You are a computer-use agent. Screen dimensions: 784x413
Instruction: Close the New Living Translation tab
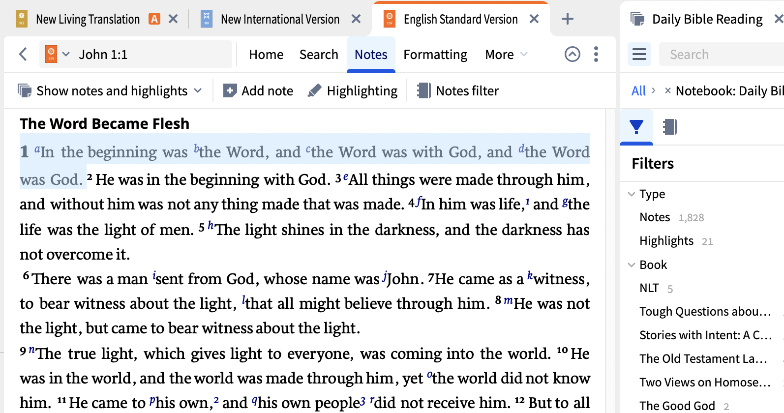[173, 19]
